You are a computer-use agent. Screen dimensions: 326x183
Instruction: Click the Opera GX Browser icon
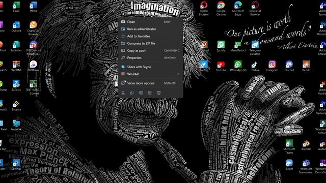point(255,9)
